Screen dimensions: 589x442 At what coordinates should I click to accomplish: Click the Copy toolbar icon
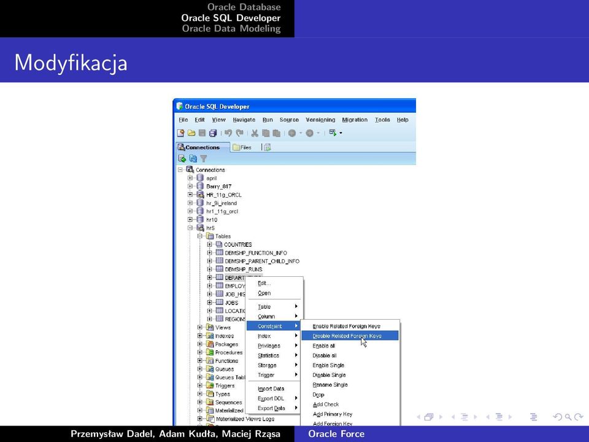tap(266, 133)
